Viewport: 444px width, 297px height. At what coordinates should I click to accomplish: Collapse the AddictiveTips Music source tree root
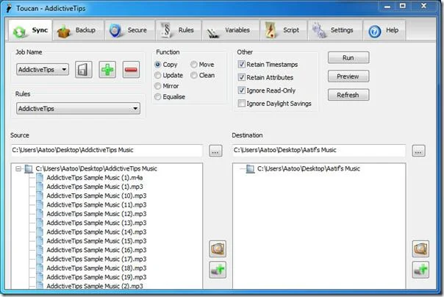click(x=18, y=169)
